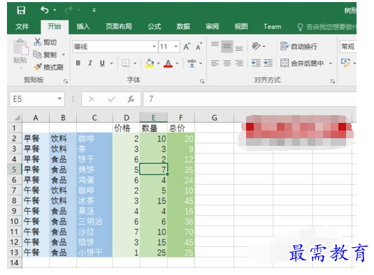Click the bottom align icon
Image resolution: width=374 pixels, height=275 pixels.
click(239, 47)
